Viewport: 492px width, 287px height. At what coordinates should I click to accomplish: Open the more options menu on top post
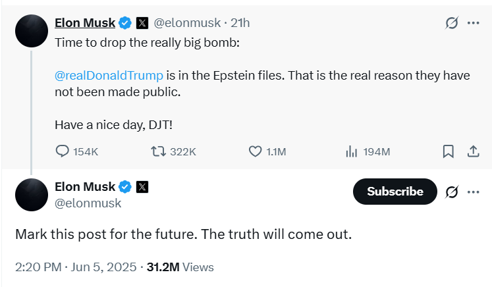473,23
